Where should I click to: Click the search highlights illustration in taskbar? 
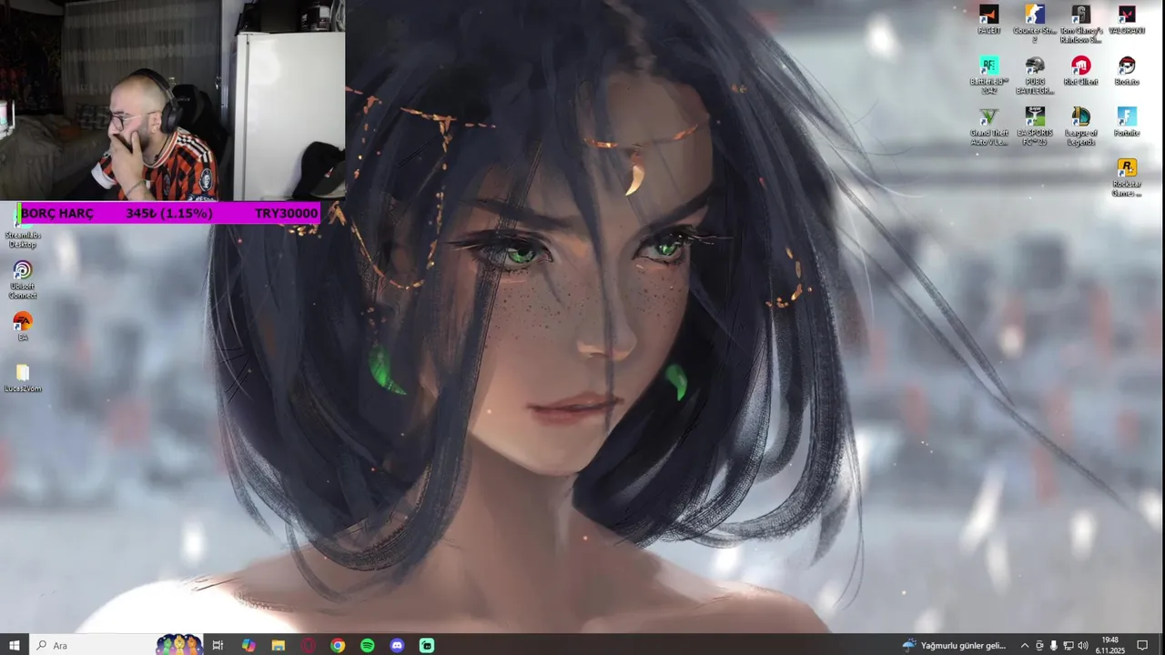tap(178, 645)
